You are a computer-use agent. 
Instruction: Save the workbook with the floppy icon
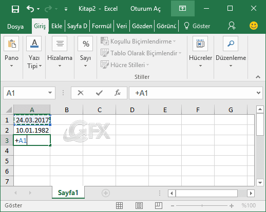pos(15,9)
